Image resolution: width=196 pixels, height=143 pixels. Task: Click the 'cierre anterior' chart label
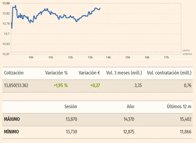pyautogui.click(x=187, y=52)
